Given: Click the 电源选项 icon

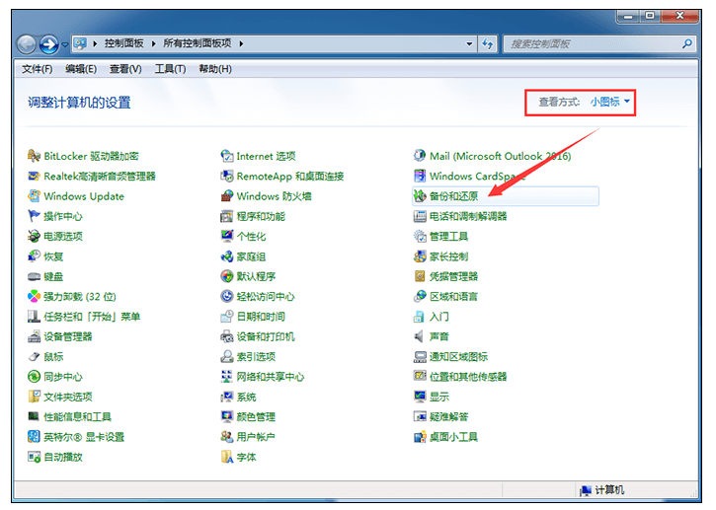Looking at the screenshot, I should click(x=34, y=237).
